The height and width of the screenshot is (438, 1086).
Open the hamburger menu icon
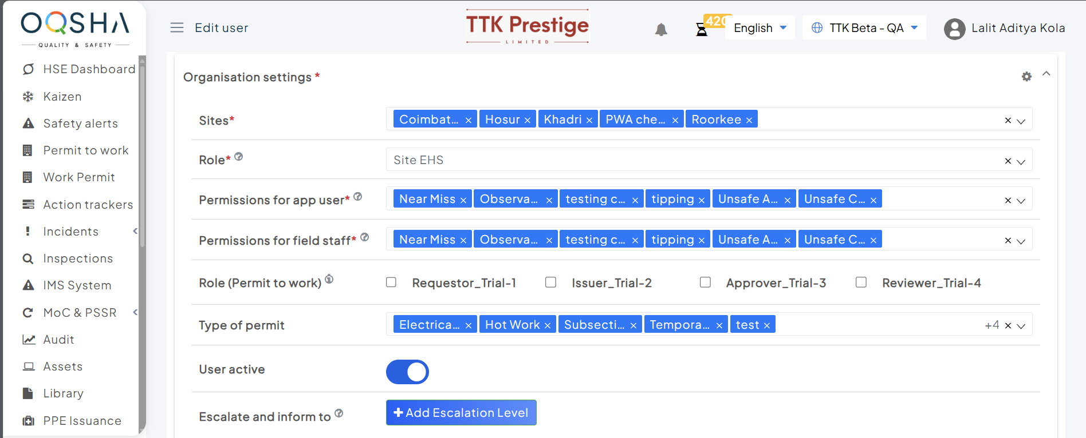(177, 27)
